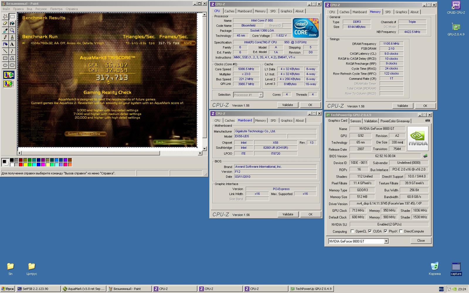This screenshot has width=469, height=293.
Task: Enable the OpenCL checkbox in GPU-Z
Action: pos(352,231)
